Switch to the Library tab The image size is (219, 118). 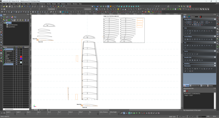click(210, 86)
